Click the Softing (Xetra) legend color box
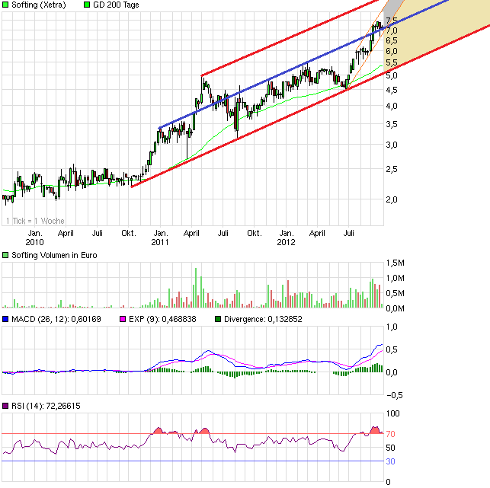 point(5,5)
